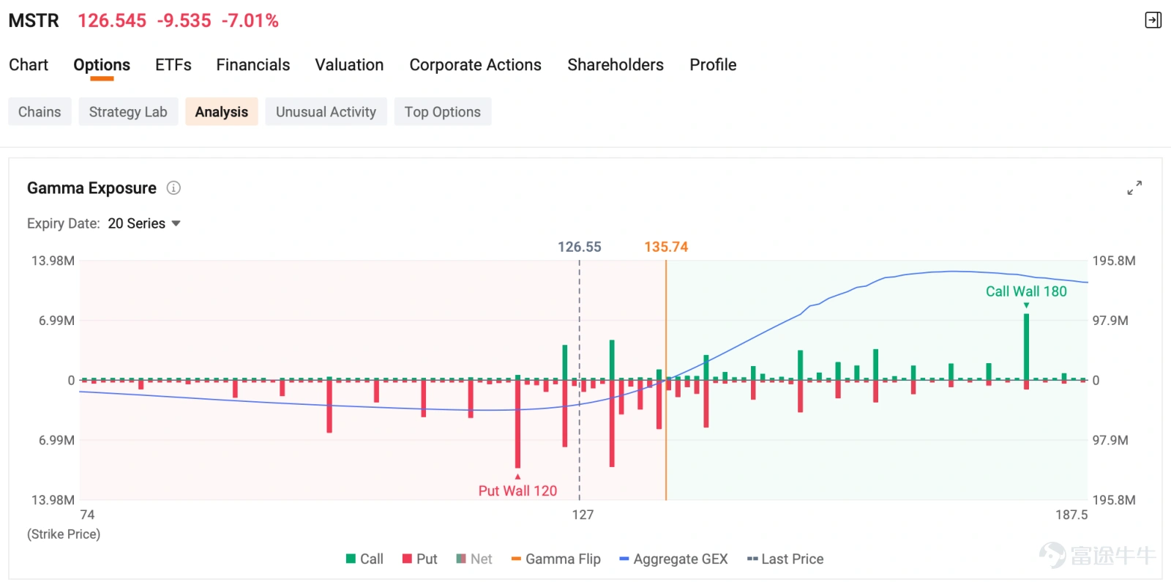The image size is (1171, 582).
Task: Toggle the Call series in the legend
Action: (x=364, y=559)
